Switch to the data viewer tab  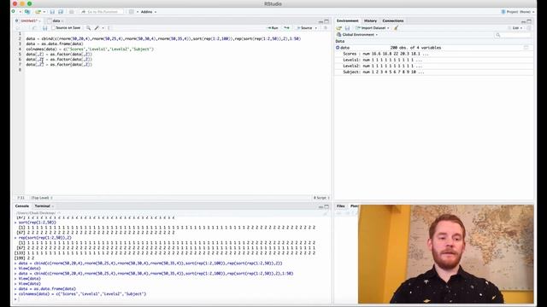tap(56, 20)
